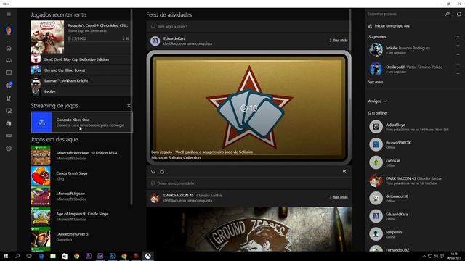Open the user profile avatar in the sidebar
This screenshot has height=261, width=465.
[x=9, y=30]
